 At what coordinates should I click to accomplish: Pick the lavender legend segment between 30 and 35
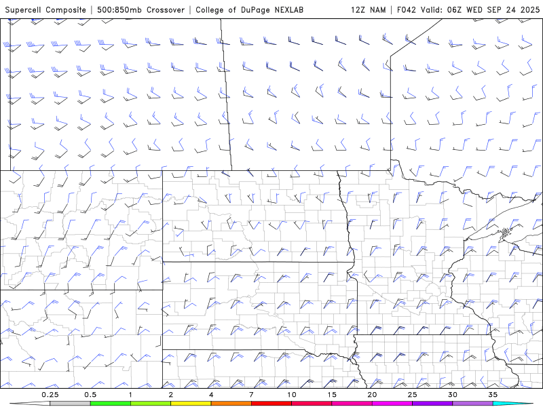coord(472,404)
